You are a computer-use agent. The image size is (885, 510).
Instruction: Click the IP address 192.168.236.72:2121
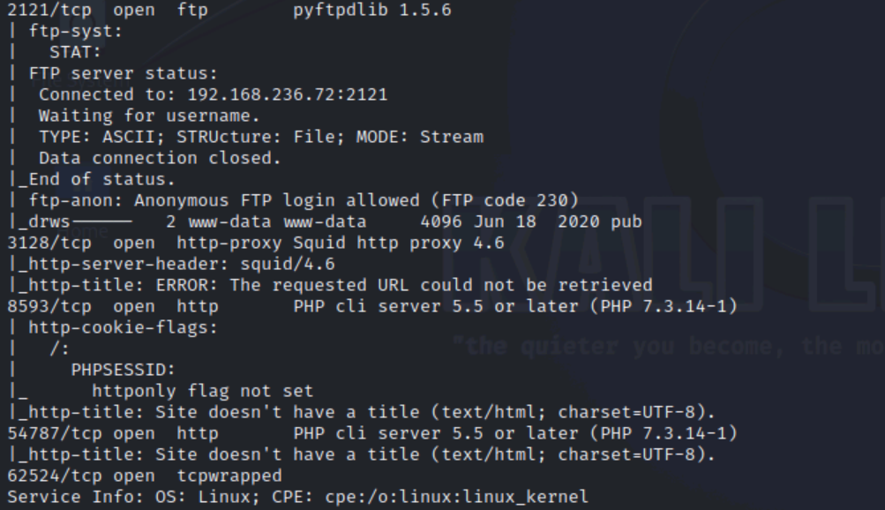(288, 94)
